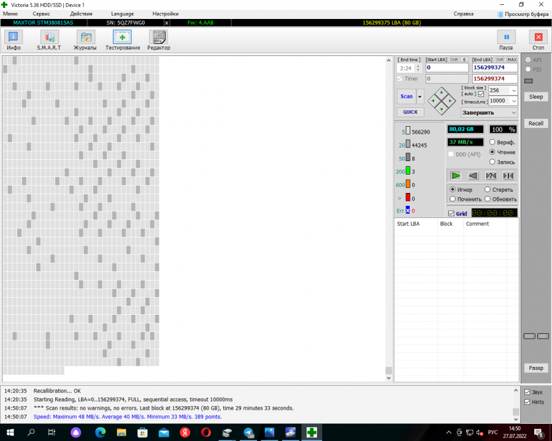Open the Language menu
The image size is (552, 441).
tap(122, 13)
